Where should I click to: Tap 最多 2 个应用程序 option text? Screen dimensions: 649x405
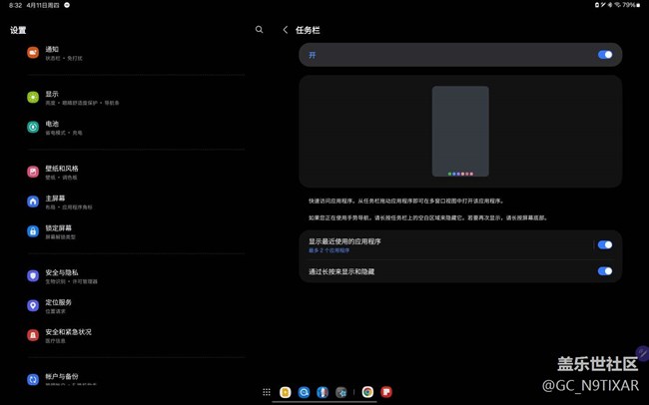[x=328, y=250]
